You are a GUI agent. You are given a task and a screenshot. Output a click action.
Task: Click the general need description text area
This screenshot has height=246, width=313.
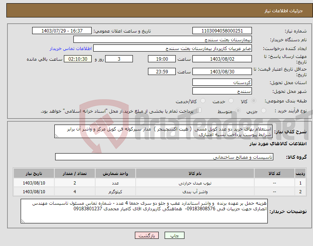163,131
